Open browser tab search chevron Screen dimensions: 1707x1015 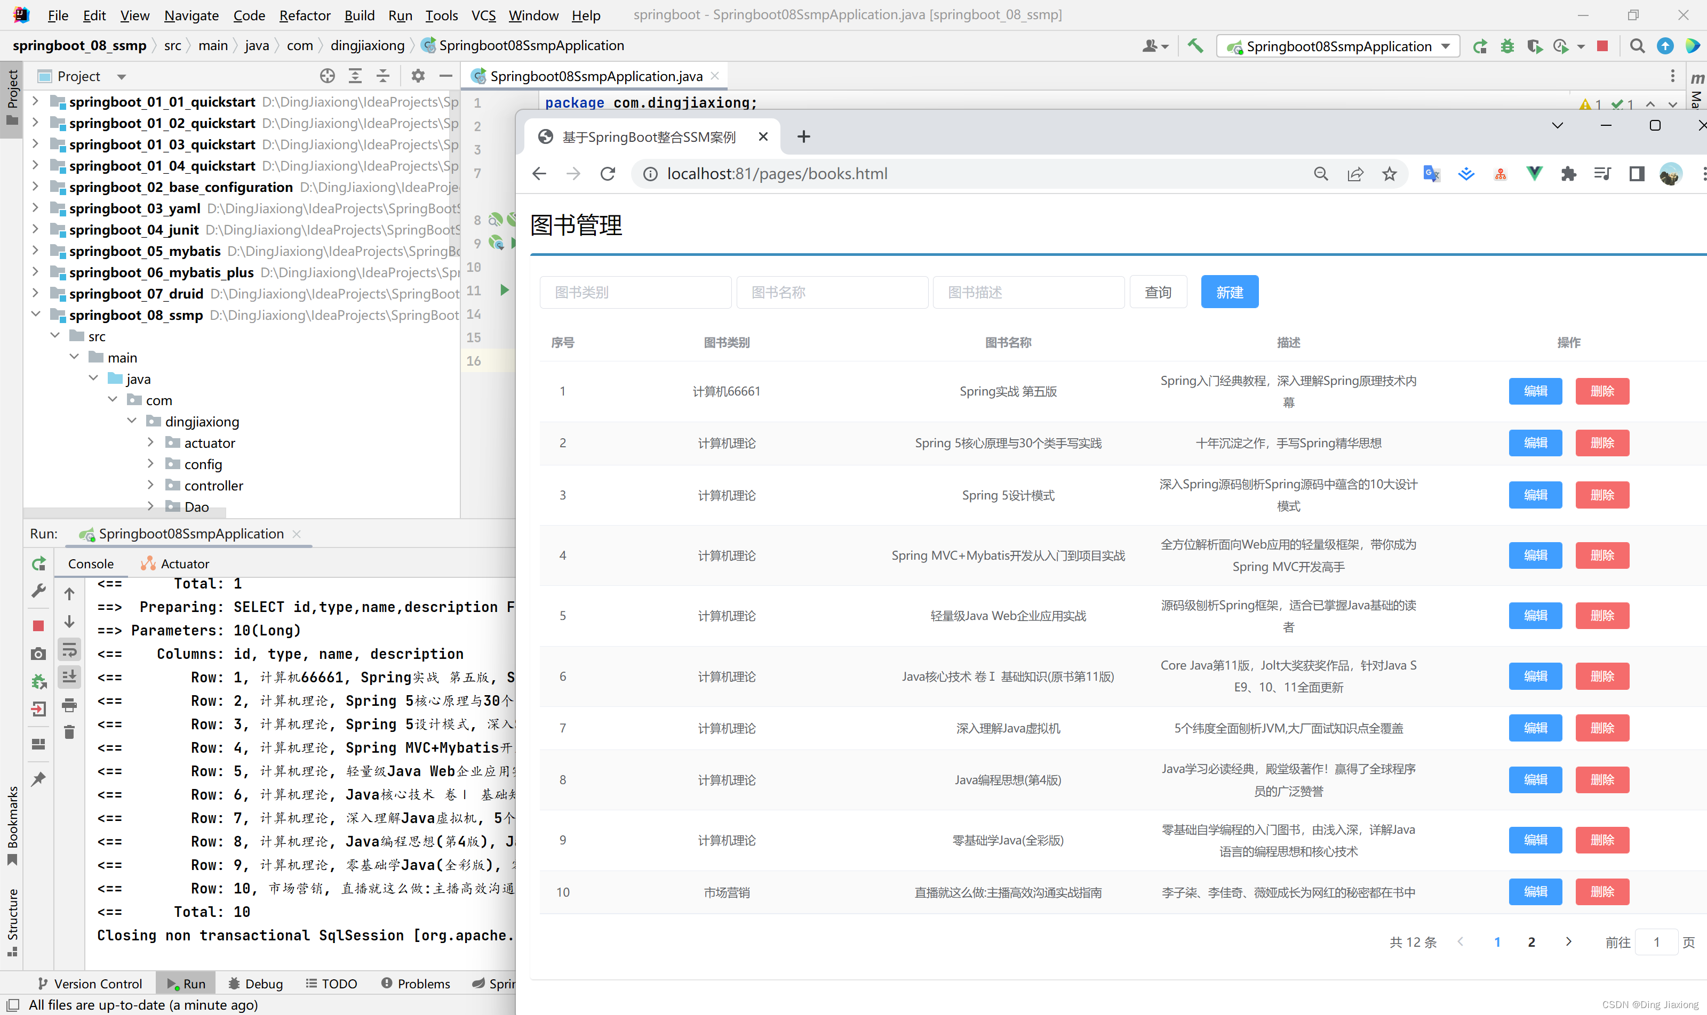pos(1557,125)
